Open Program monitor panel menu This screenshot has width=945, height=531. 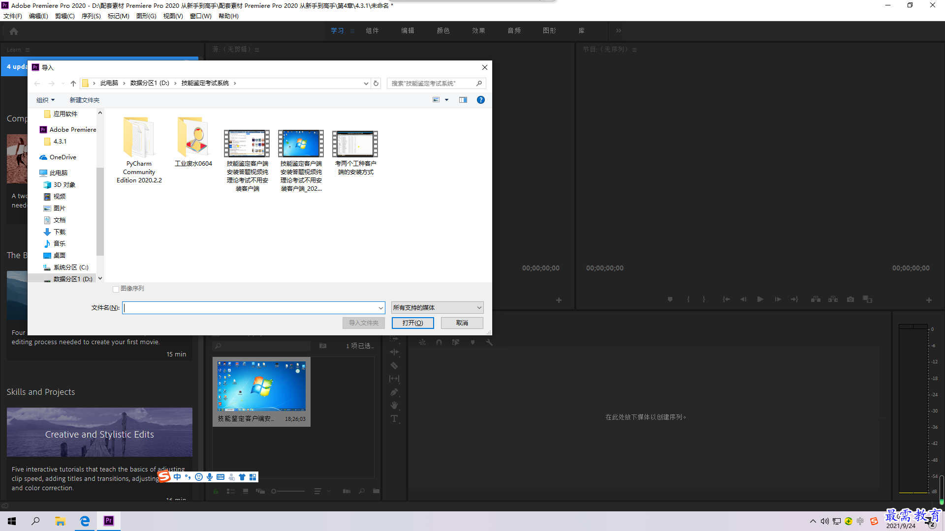point(634,50)
